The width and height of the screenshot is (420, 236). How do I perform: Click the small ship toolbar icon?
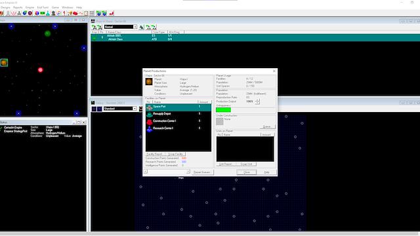pos(19,13)
